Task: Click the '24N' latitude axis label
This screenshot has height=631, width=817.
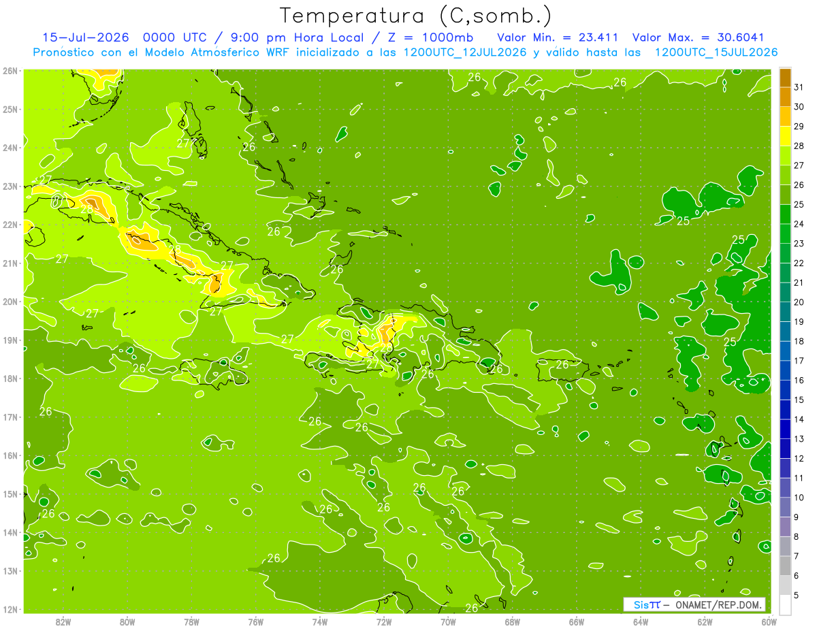Action: pyautogui.click(x=10, y=148)
